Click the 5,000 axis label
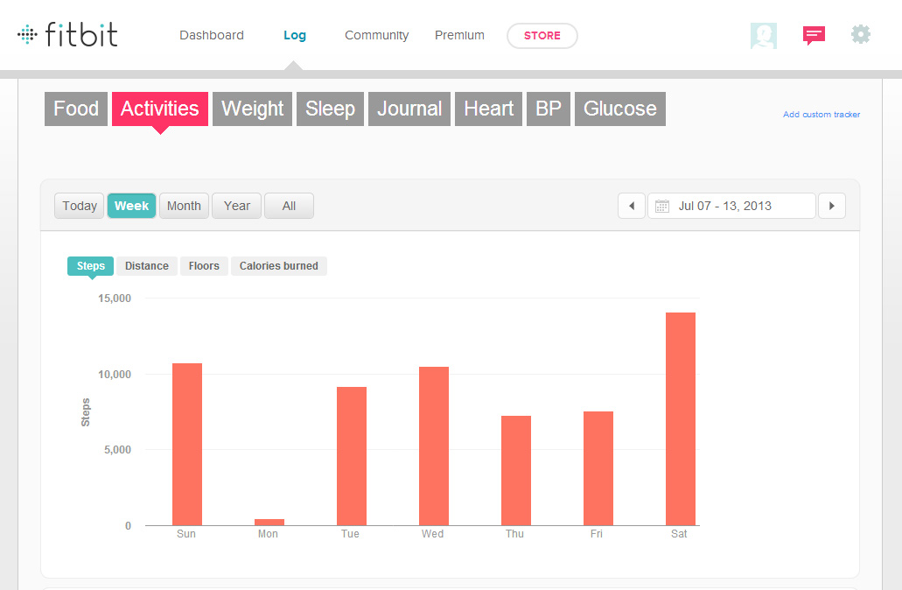 [x=117, y=450]
